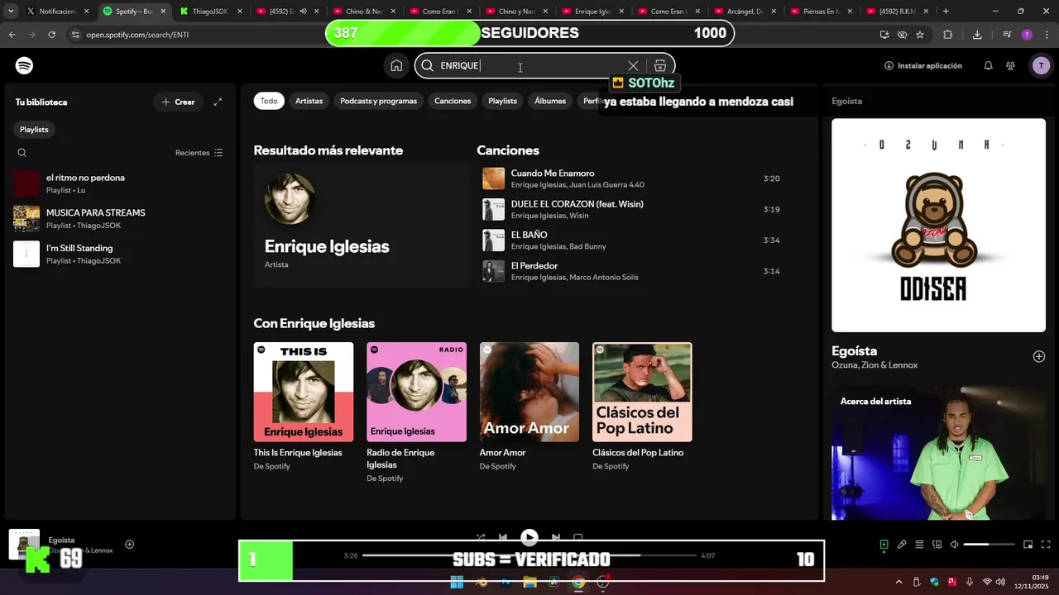This screenshot has height=595, width=1059.
Task: Open Spotify home via logo
Action: click(x=24, y=65)
